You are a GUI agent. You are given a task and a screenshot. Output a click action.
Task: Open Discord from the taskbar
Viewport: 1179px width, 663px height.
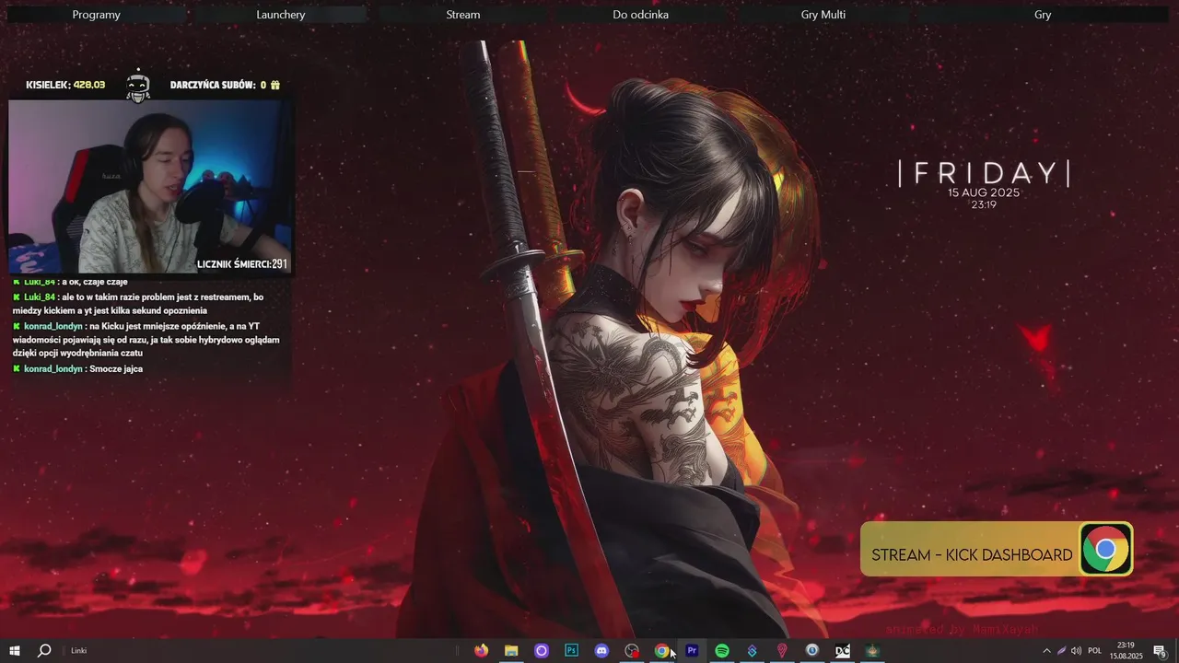[x=601, y=651]
